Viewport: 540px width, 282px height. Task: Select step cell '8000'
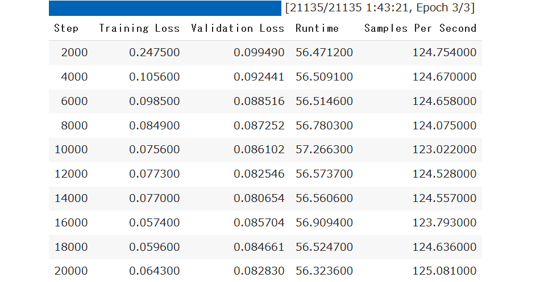(74, 125)
